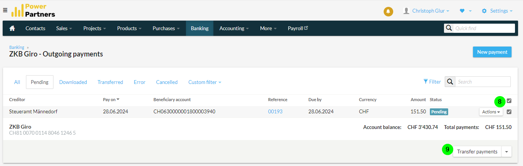The height and width of the screenshot is (166, 523).
Task: Expand the Products menu
Action: tap(129, 28)
